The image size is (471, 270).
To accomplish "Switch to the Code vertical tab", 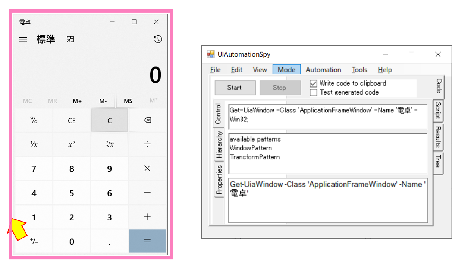I will click(439, 86).
